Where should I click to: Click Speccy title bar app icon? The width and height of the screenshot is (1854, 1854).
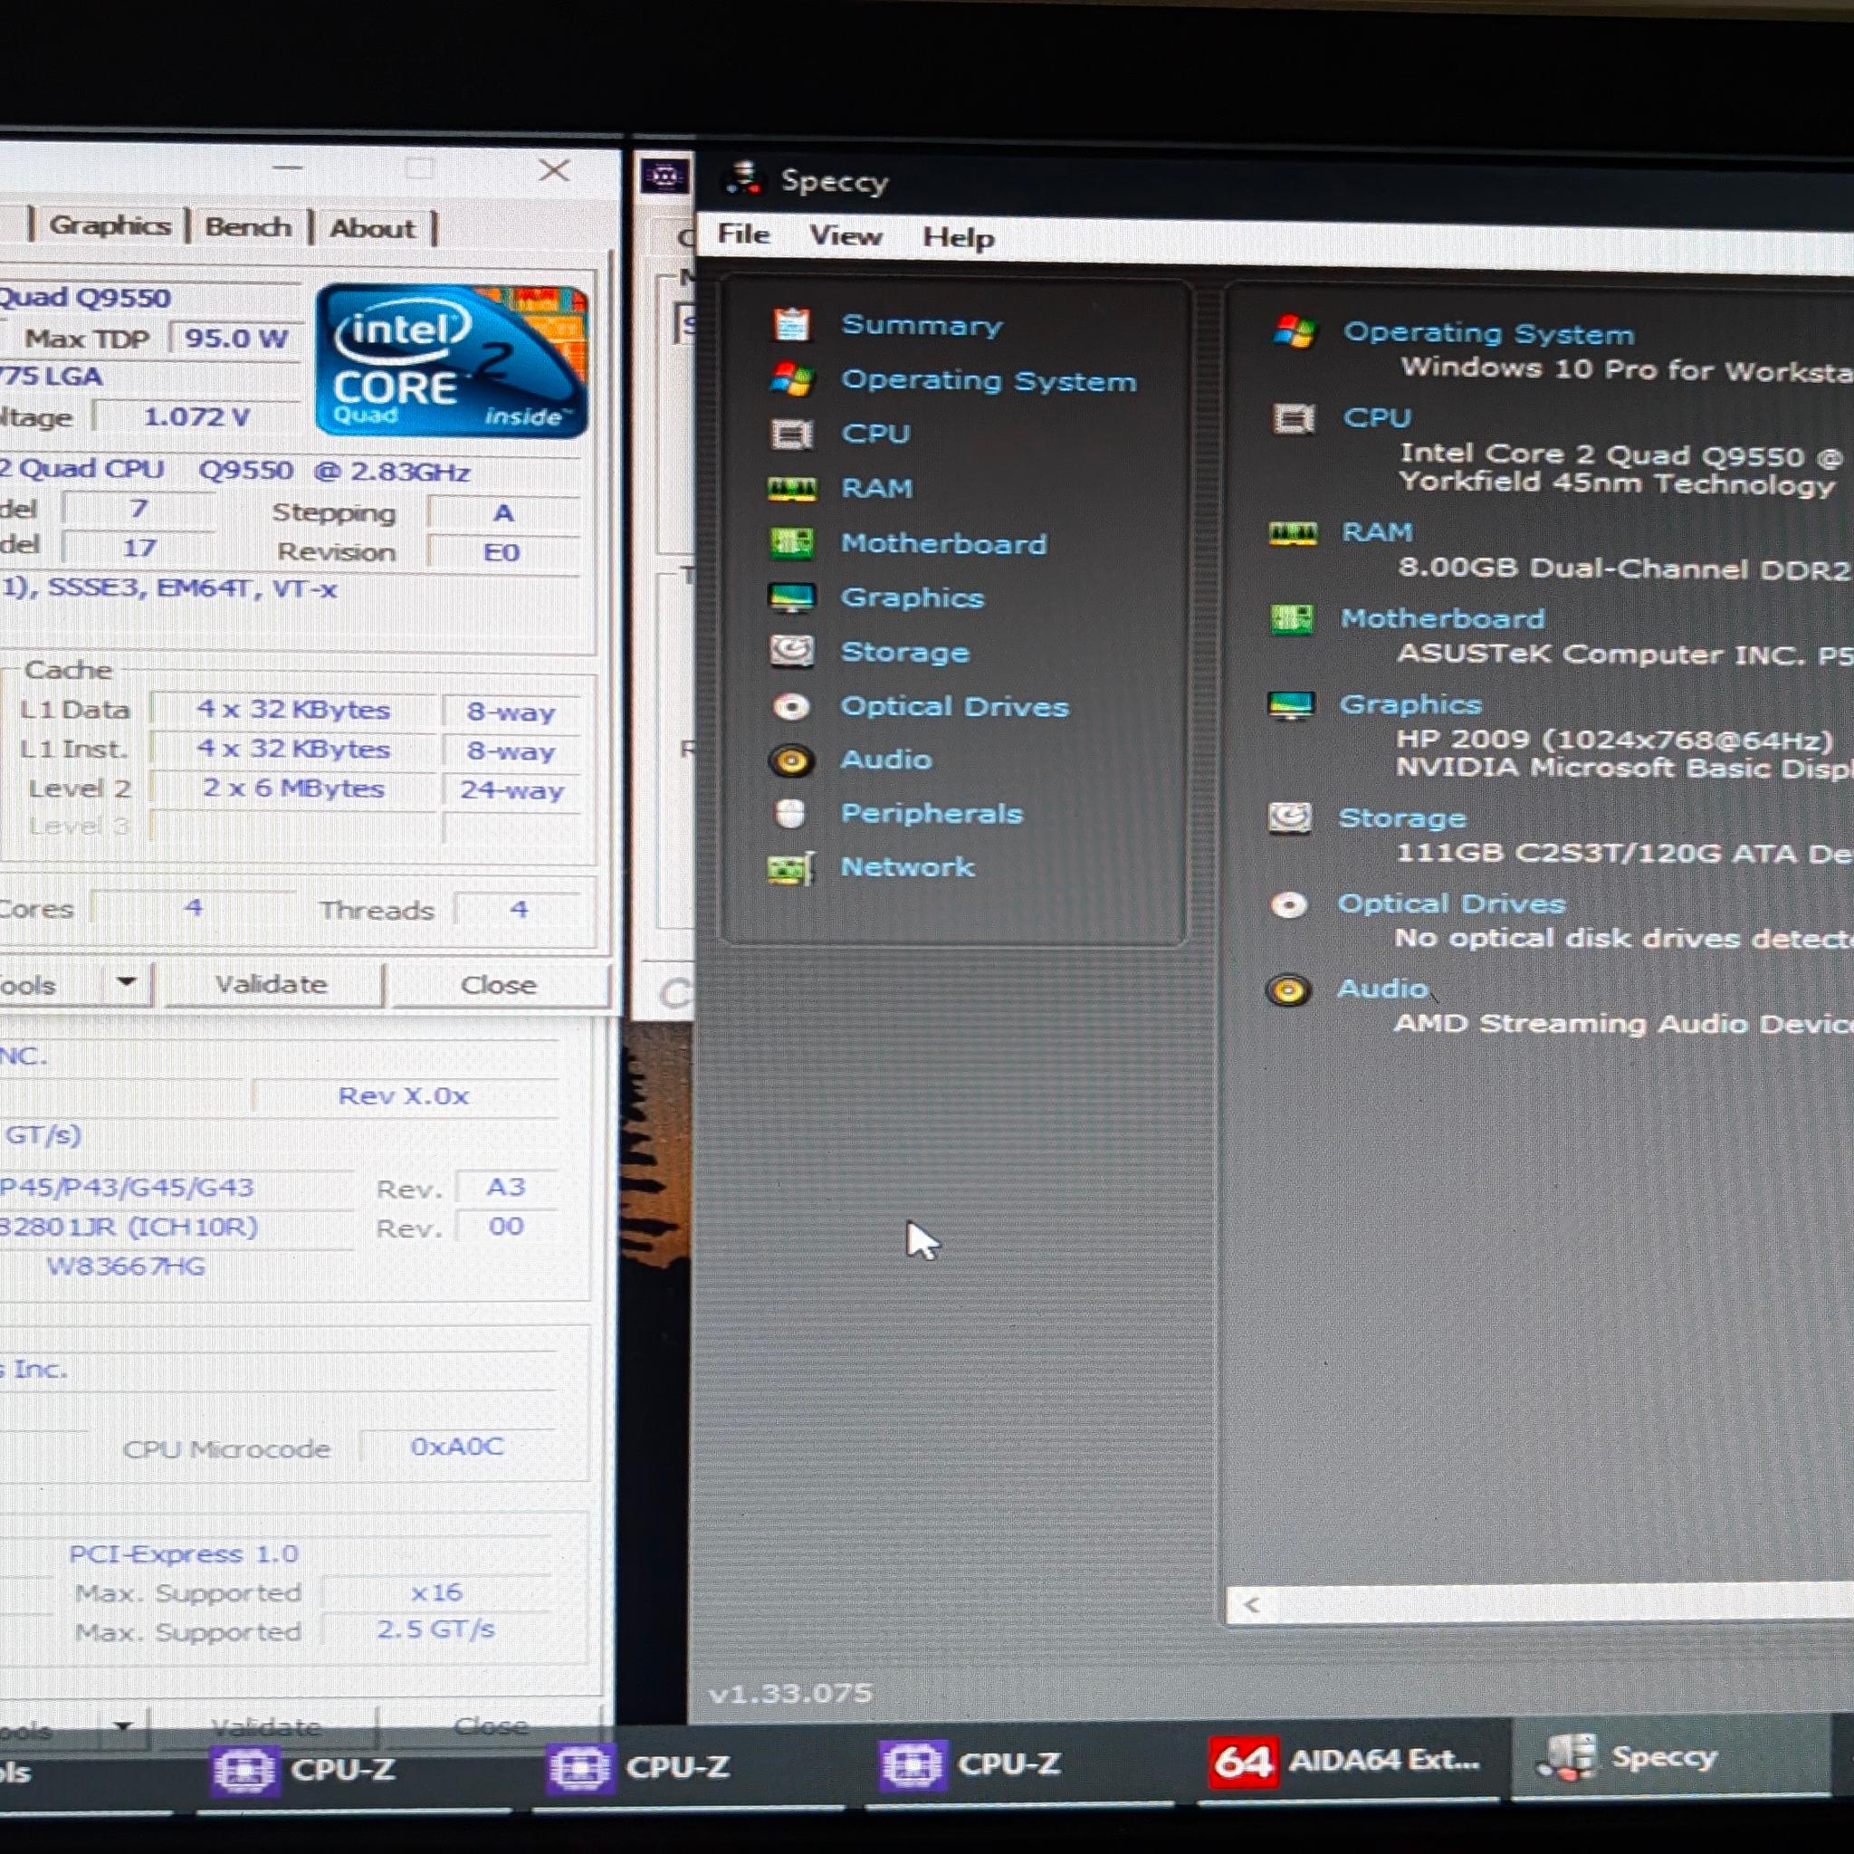744,178
